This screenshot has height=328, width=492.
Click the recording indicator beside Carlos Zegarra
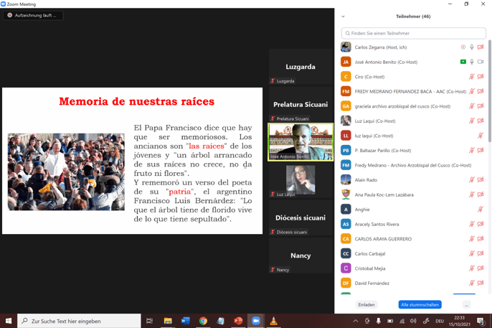click(x=463, y=47)
